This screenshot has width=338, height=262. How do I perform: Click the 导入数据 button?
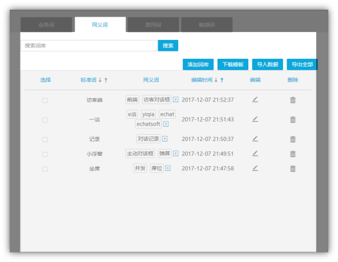click(x=268, y=65)
